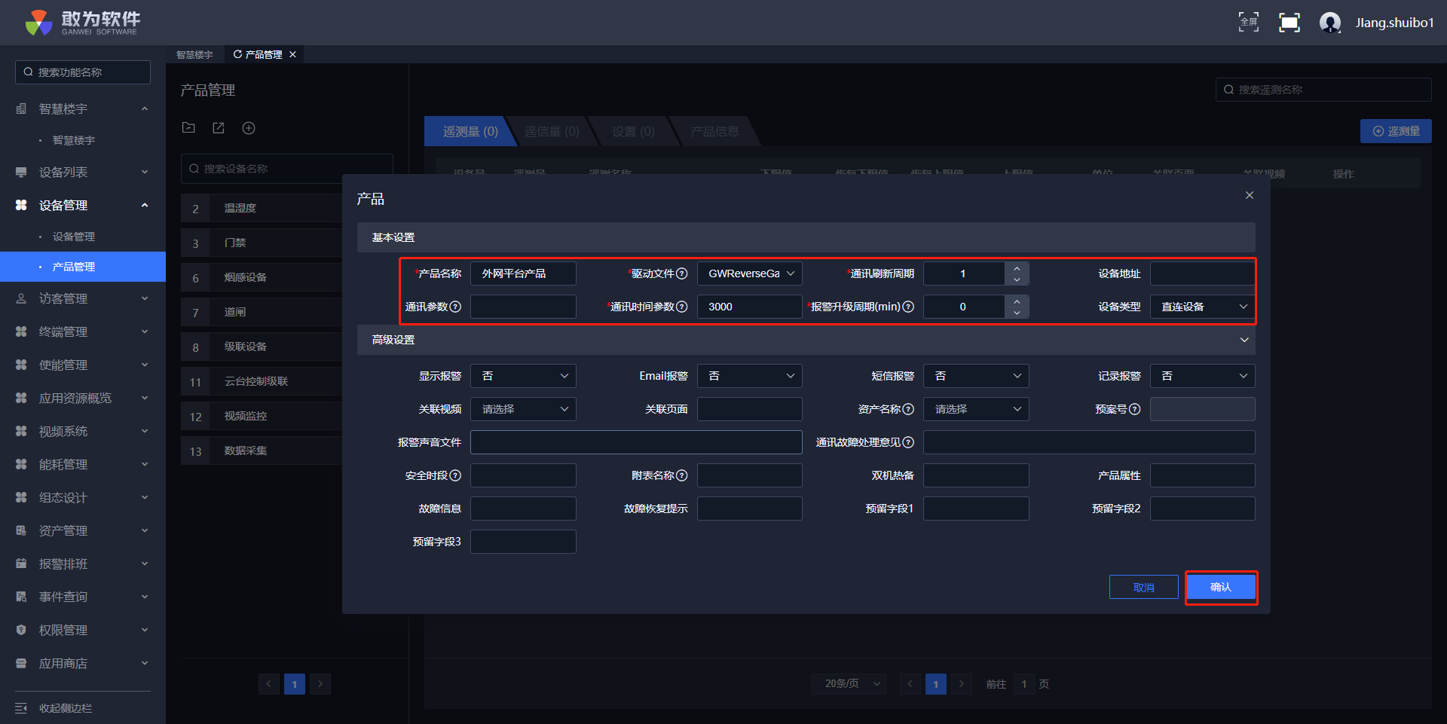Collapse the 高级设置 section

click(x=1244, y=340)
